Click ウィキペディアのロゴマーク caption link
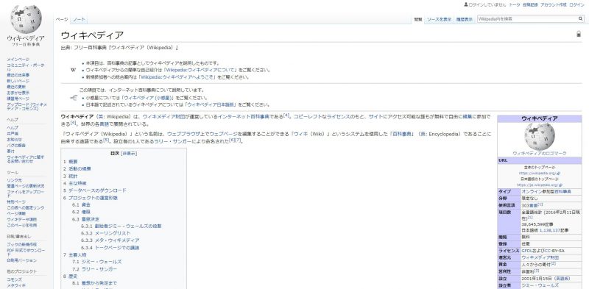 pos(540,153)
